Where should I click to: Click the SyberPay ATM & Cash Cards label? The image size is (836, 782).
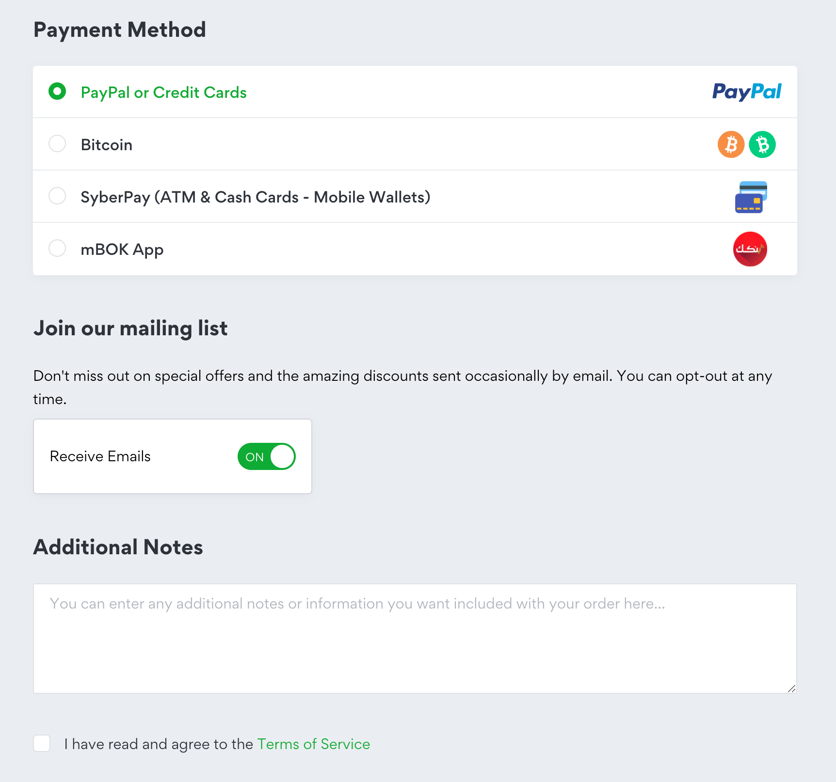(256, 197)
